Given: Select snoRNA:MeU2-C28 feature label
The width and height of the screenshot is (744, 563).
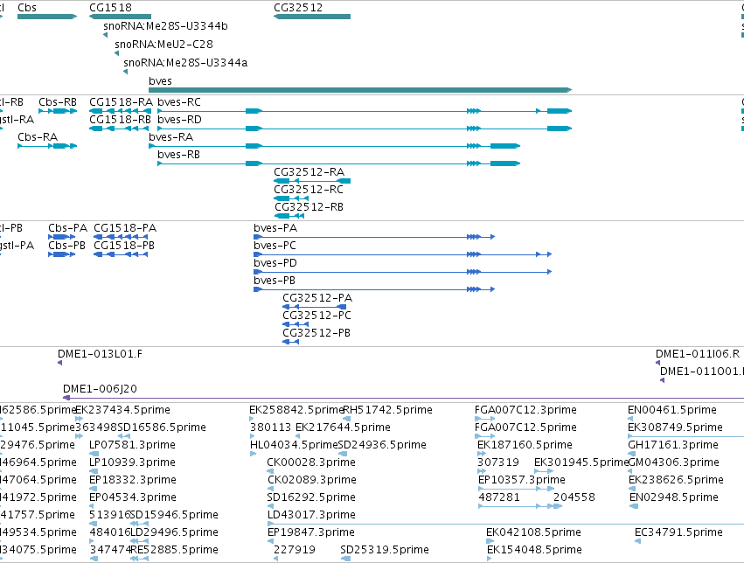Looking at the screenshot, I should point(163,44).
